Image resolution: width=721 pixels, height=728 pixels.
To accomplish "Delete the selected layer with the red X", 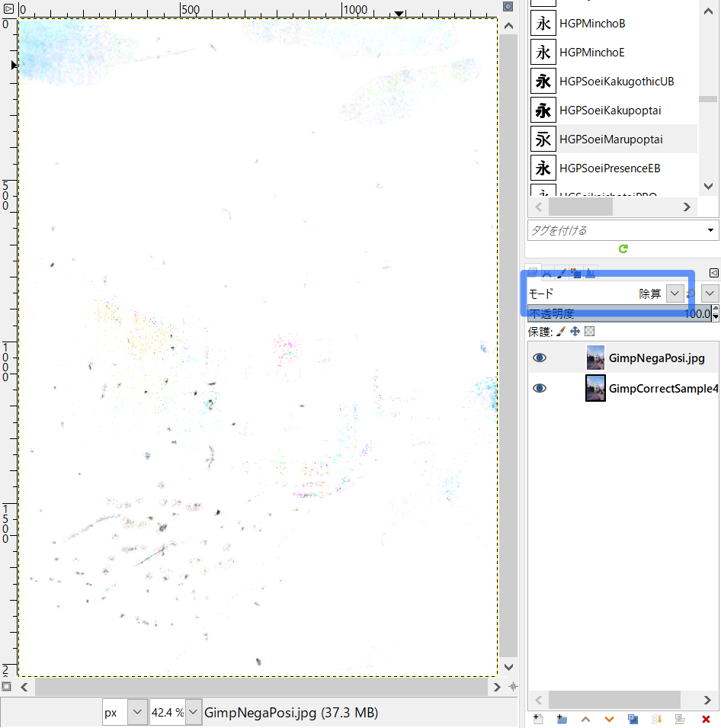I will click(x=706, y=719).
